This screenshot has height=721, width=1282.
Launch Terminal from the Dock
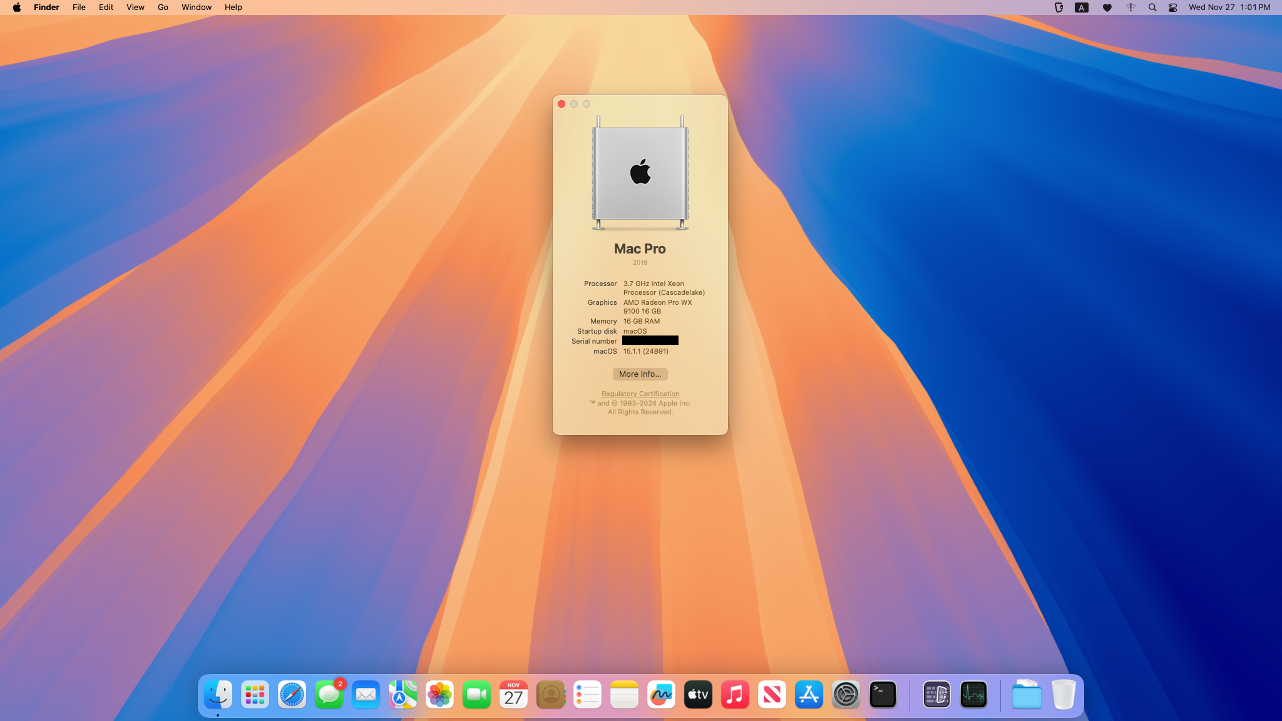[x=883, y=695]
